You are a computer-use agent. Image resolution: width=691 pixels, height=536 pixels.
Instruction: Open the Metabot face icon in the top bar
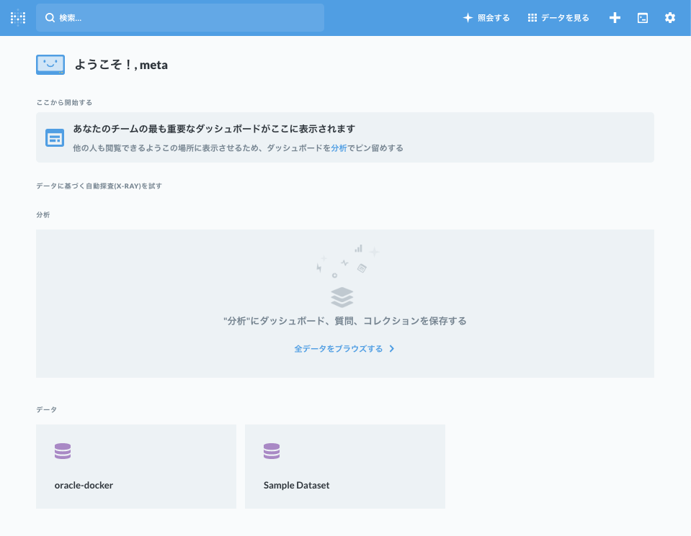642,17
